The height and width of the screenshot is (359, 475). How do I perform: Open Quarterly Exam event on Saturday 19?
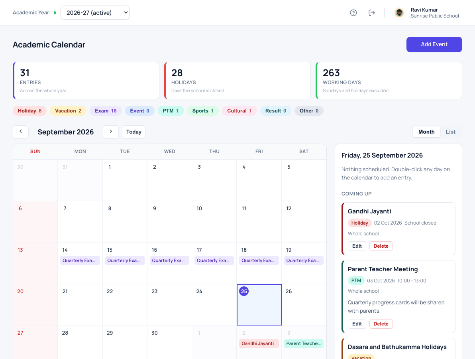tap(304, 260)
